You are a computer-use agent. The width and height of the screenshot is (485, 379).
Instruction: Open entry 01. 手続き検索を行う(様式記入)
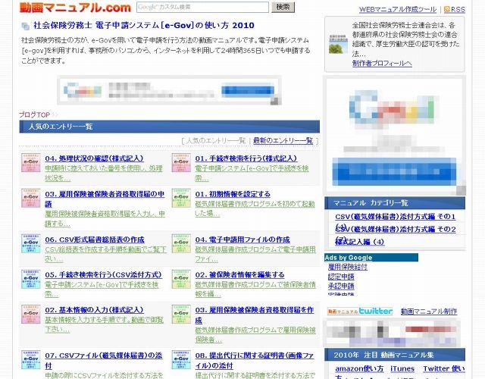pyautogui.click(x=246, y=158)
